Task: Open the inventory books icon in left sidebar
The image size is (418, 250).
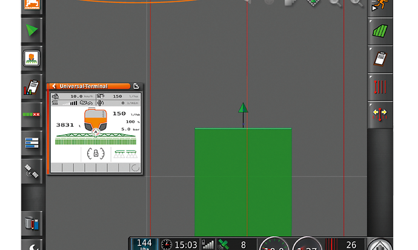Action: [31, 222]
